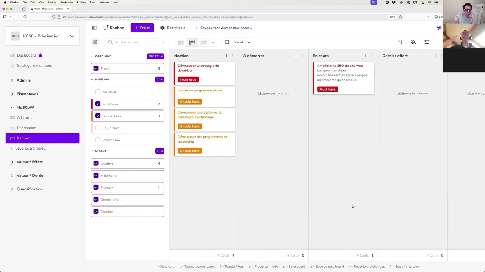Add card to En cours column
This screenshot has height=272, width=485.
(x=366, y=56)
